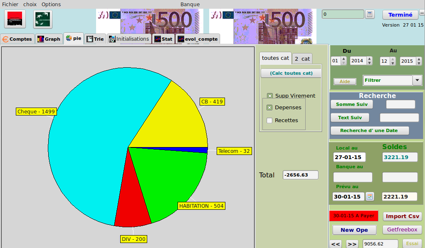
Task: Switch to the Stat tab
Action: tap(163, 39)
